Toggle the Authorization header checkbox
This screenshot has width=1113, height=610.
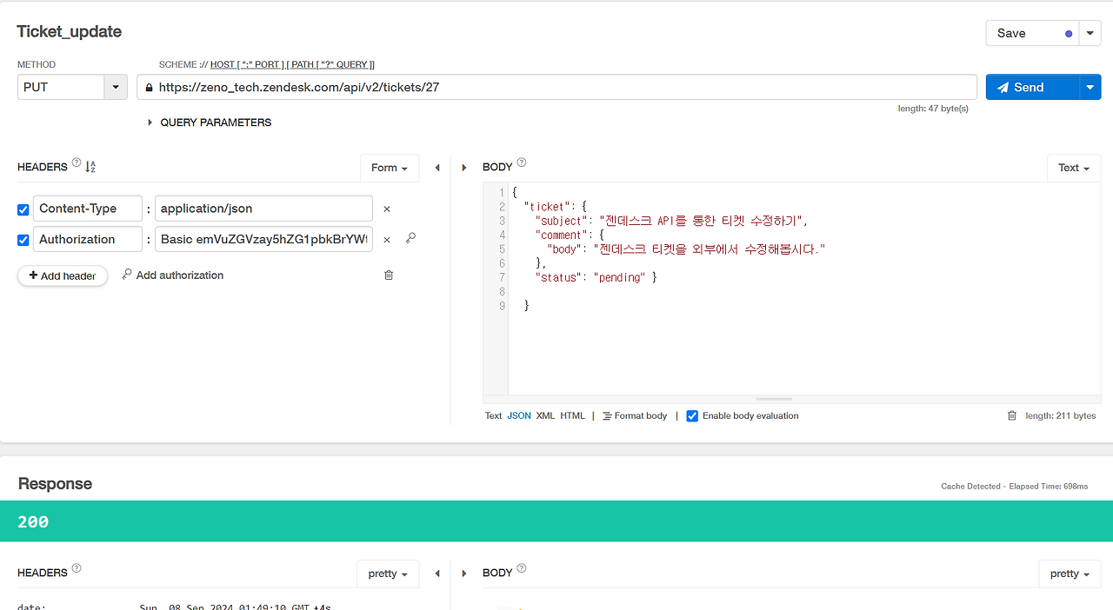[x=23, y=241]
